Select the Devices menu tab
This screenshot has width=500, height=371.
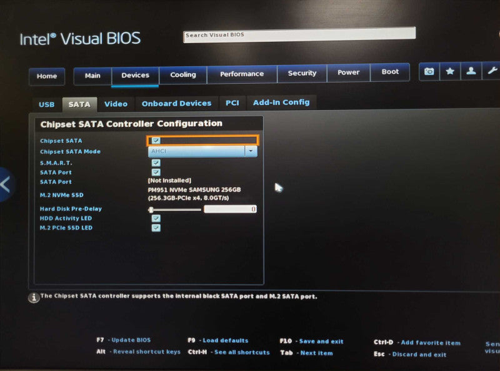(x=135, y=75)
